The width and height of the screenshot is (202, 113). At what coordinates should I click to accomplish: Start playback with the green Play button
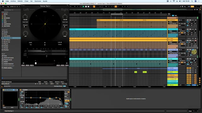(83, 7)
